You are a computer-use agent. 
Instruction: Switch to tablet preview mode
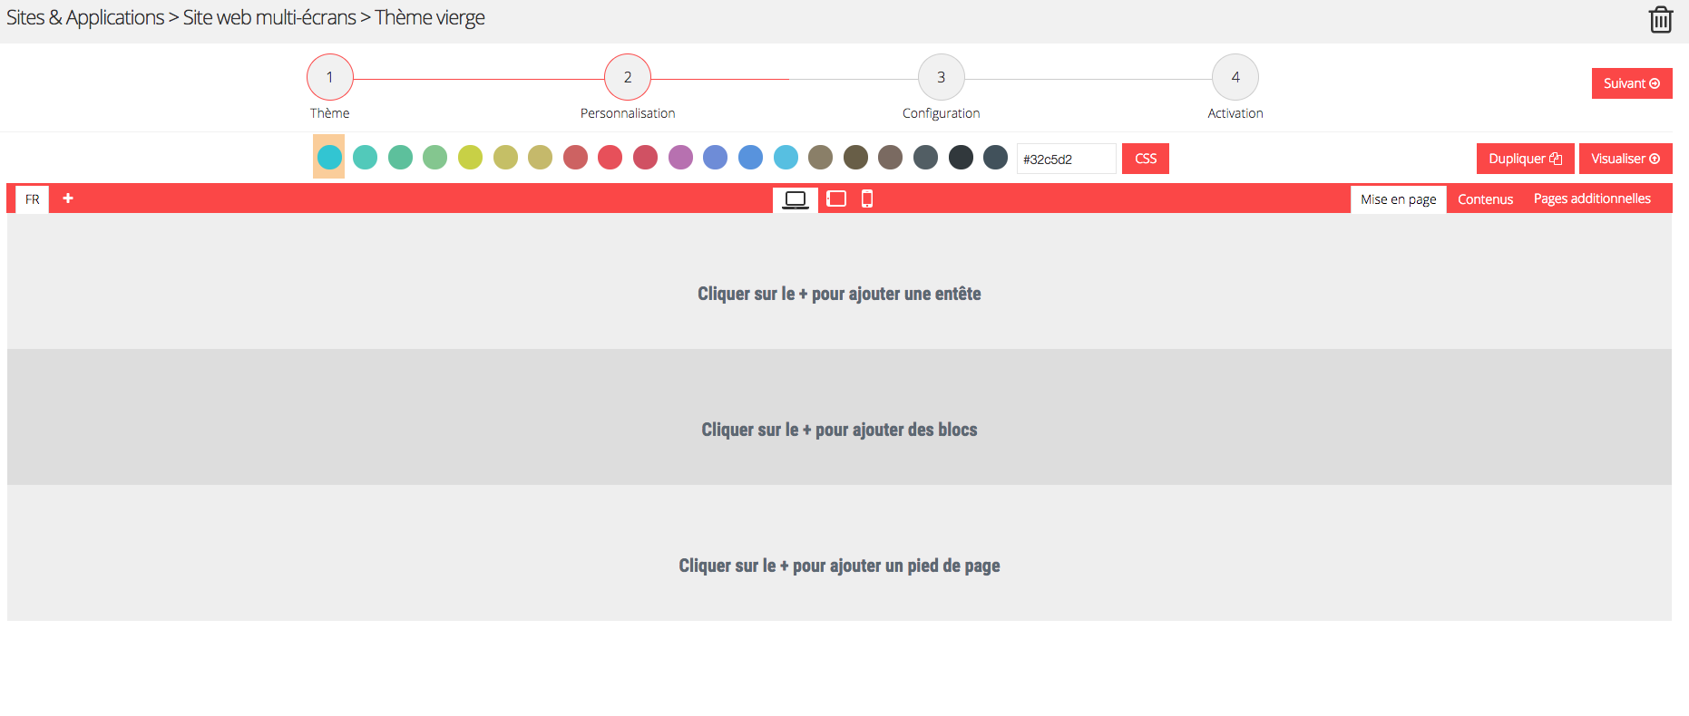point(836,198)
